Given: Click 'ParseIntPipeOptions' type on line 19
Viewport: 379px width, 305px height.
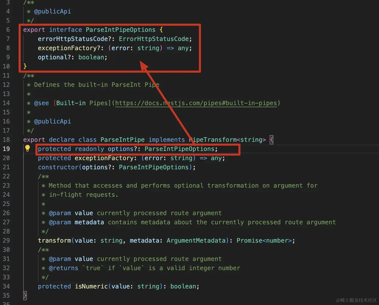Looking at the screenshot, I should coord(180,149).
